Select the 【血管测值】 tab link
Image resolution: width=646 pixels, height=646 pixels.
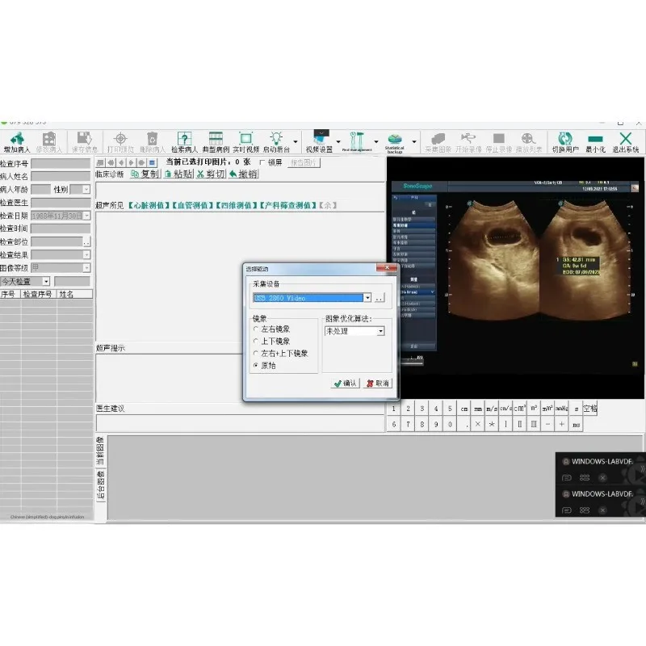pos(193,205)
